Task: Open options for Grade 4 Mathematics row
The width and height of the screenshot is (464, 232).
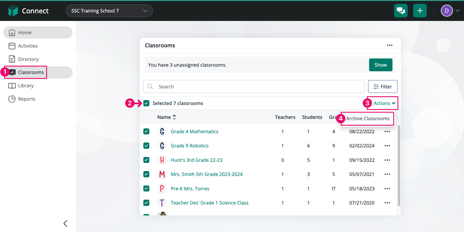Action: pyautogui.click(x=387, y=132)
